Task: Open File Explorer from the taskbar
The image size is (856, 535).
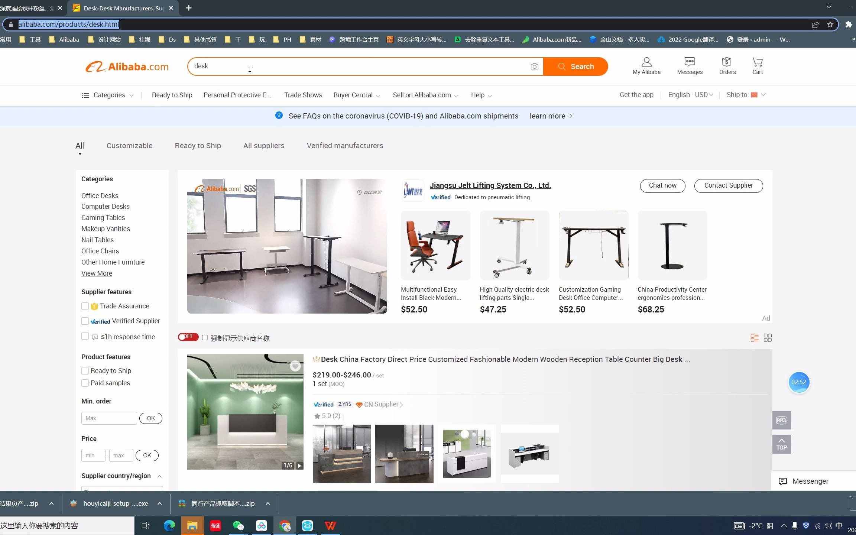Action: click(192, 526)
